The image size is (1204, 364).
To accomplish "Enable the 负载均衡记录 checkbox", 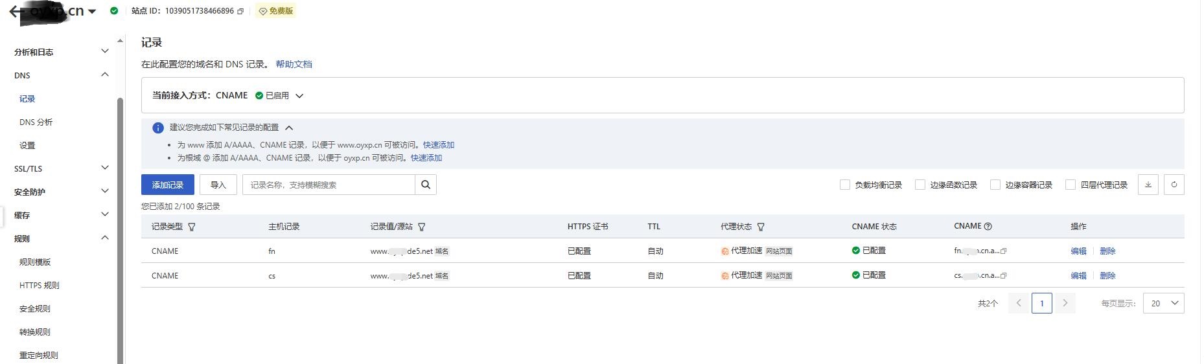I will (845, 185).
